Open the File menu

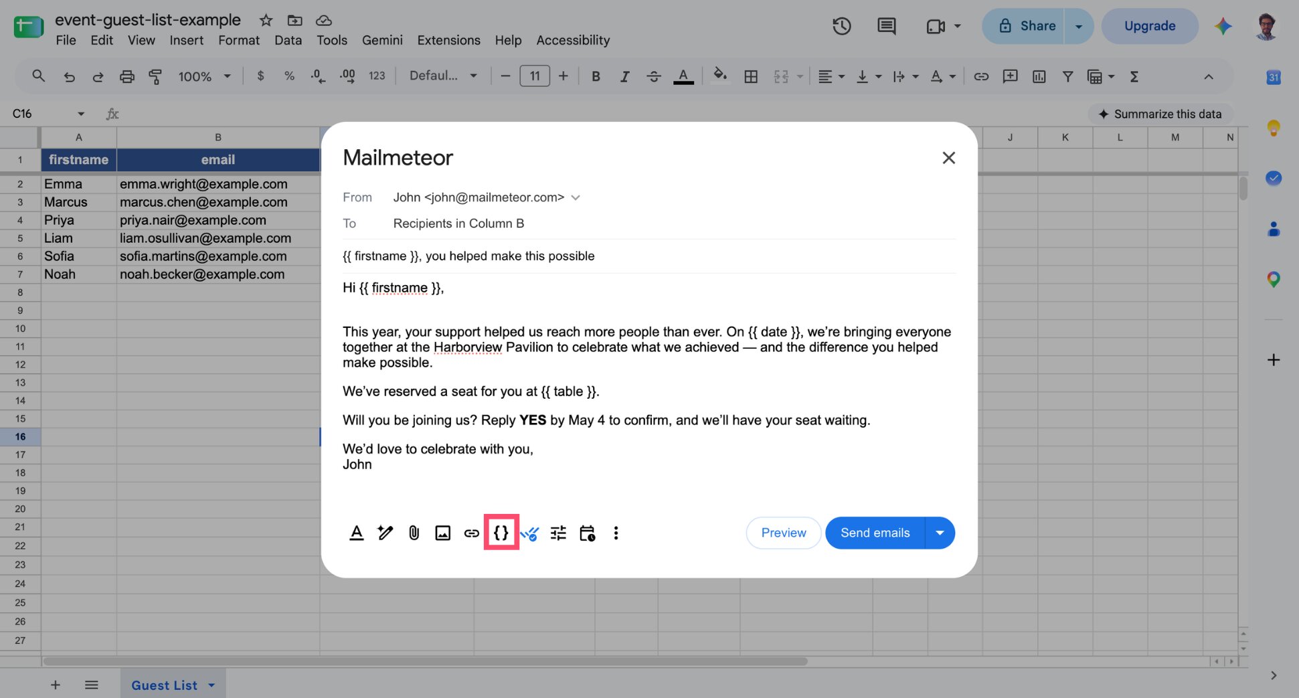coord(66,40)
